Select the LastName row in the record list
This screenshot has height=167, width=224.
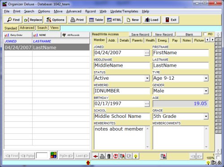coord(47,47)
